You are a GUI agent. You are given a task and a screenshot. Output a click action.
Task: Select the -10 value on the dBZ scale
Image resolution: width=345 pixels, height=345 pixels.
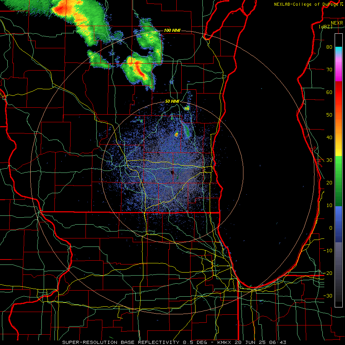pos(328,250)
